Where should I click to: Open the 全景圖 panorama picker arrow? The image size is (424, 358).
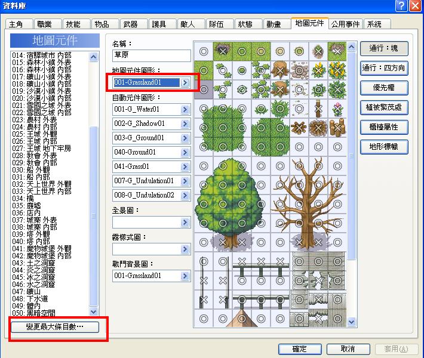(185, 223)
